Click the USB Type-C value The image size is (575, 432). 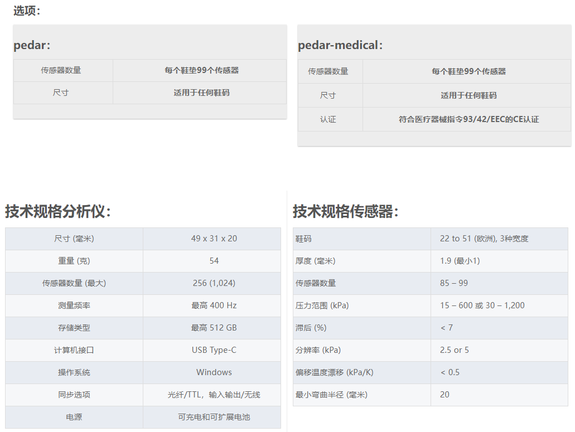point(214,350)
